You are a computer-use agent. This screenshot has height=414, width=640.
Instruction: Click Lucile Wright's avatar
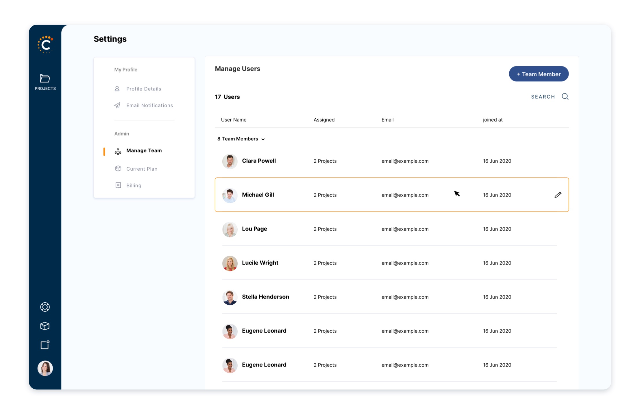click(x=230, y=263)
